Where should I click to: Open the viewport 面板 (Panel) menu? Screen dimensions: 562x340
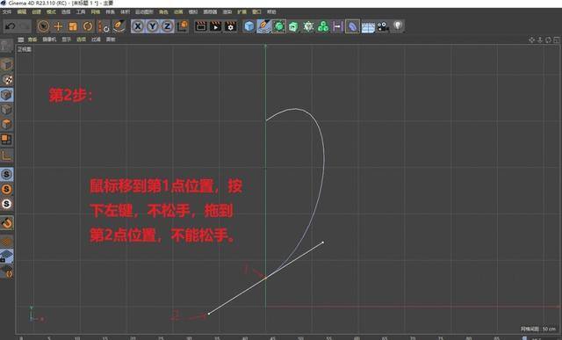coord(111,40)
